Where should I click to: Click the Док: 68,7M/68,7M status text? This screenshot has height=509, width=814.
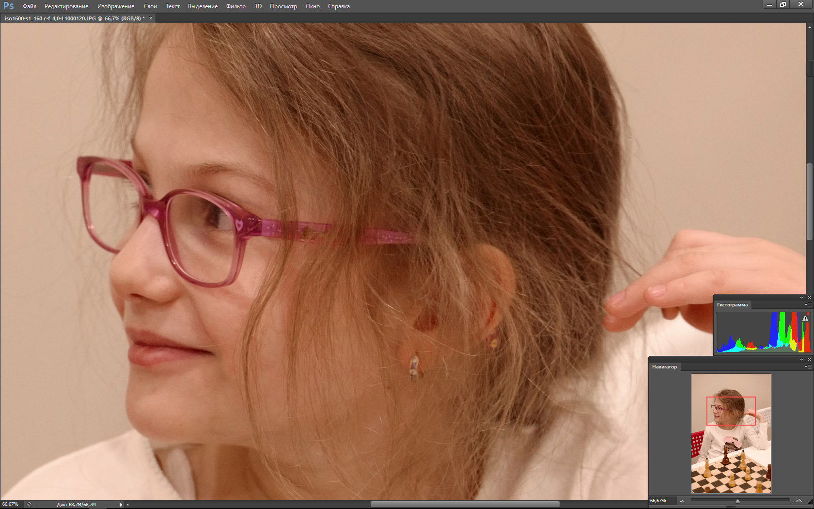point(76,505)
